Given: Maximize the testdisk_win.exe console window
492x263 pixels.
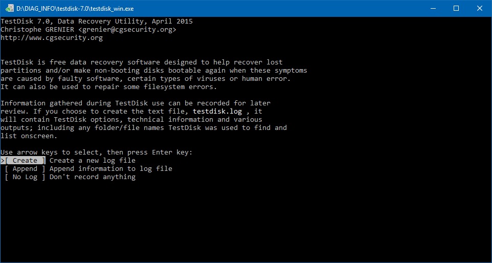Looking at the screenshot, I should (x=456, y=9).
